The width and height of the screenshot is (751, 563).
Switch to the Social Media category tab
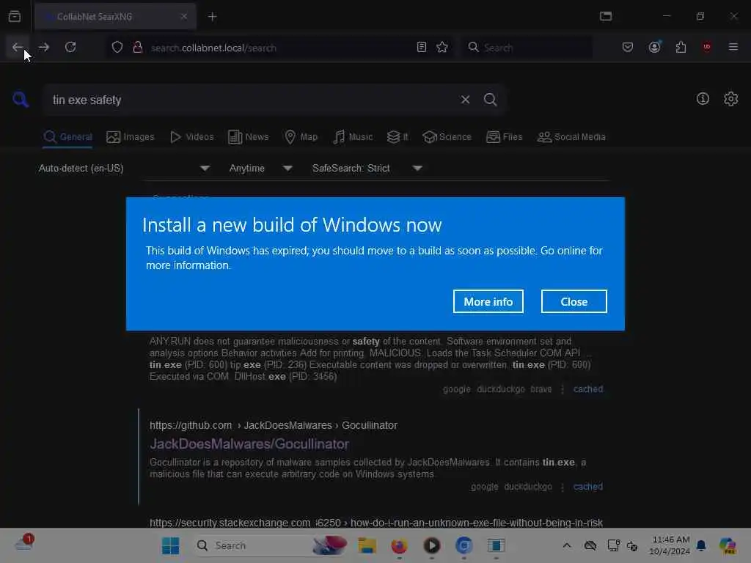pos(571,137)
